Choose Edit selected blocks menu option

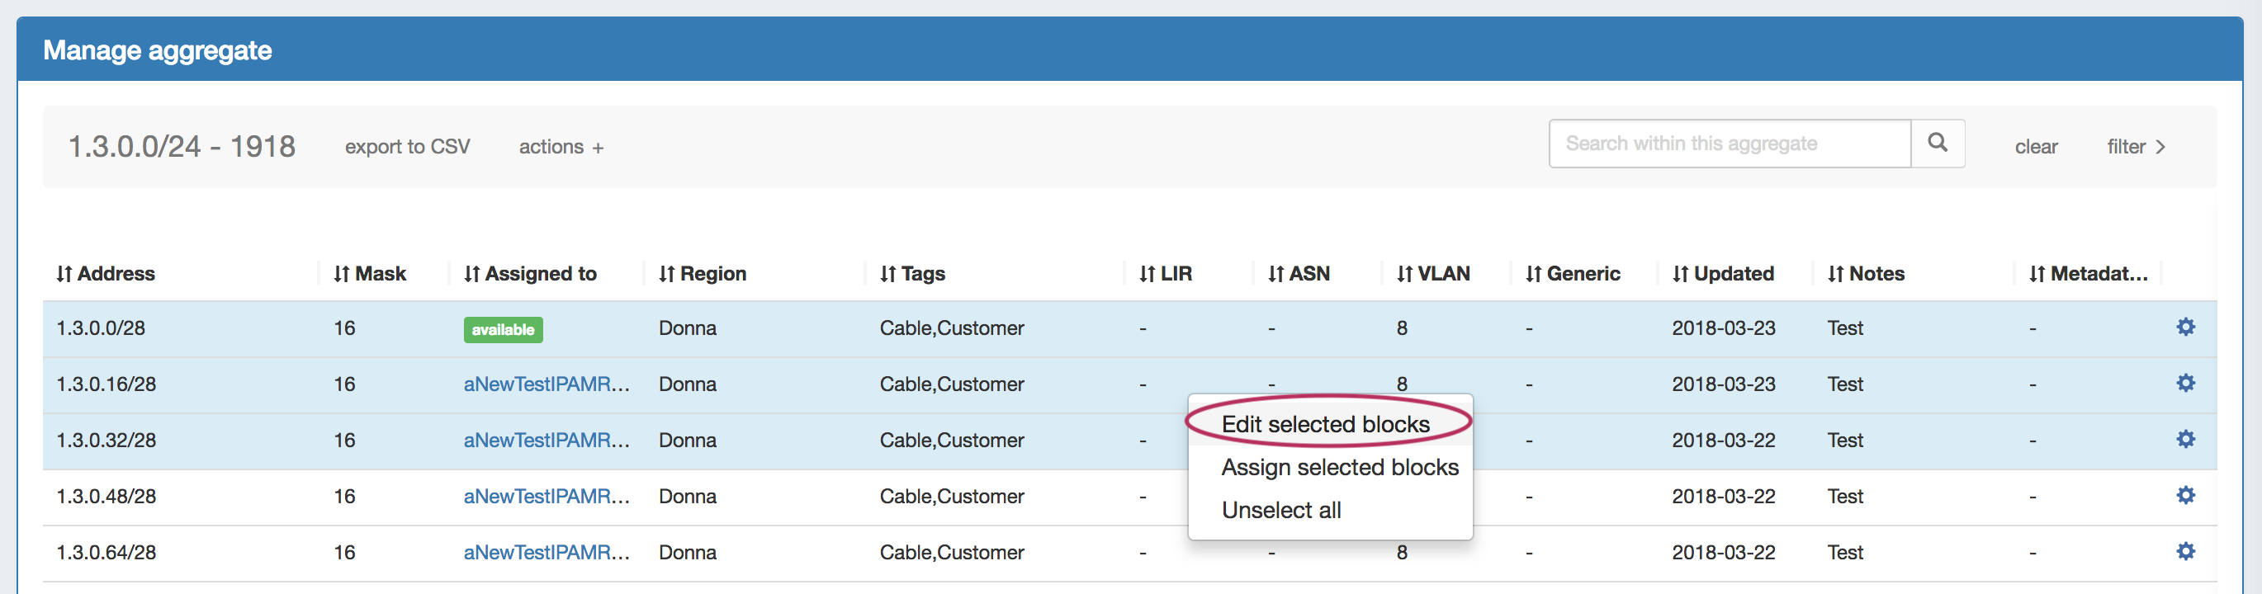click(1325, 425)
